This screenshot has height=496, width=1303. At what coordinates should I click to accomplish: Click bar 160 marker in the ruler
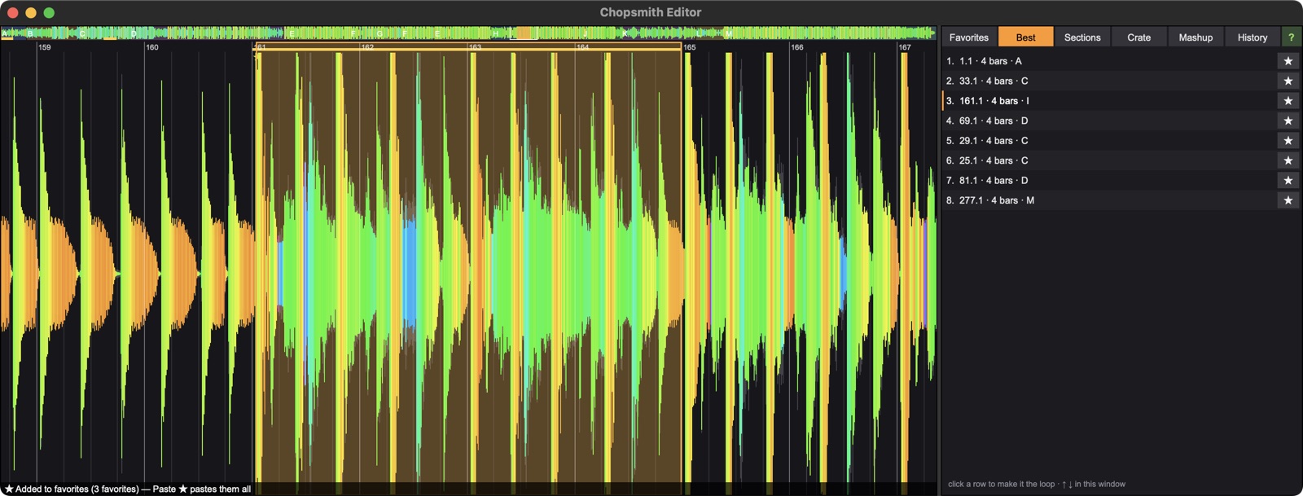click(x=151, y=47)
